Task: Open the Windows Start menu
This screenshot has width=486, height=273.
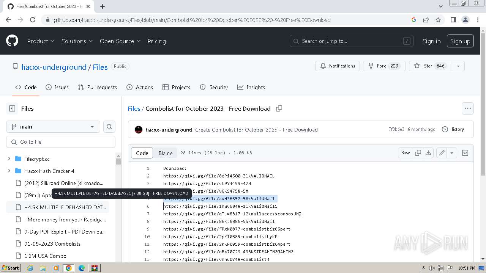Action: (x=11, y=268)
